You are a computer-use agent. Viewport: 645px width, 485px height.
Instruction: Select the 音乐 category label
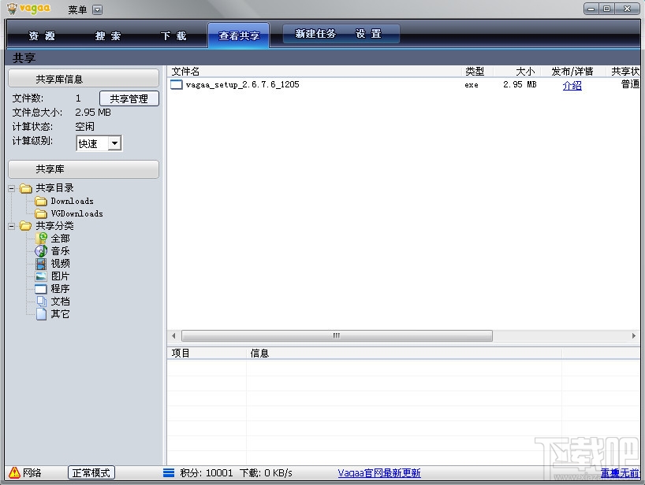pyautogui.click(x=60, y=251)
